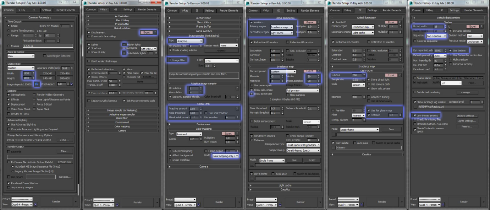Enable the Image filter checkbox
Viewport: 490px width, 210px height.
171,60
